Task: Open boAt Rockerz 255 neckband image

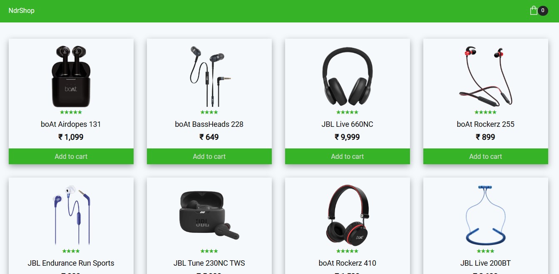Action: [486, 77]
